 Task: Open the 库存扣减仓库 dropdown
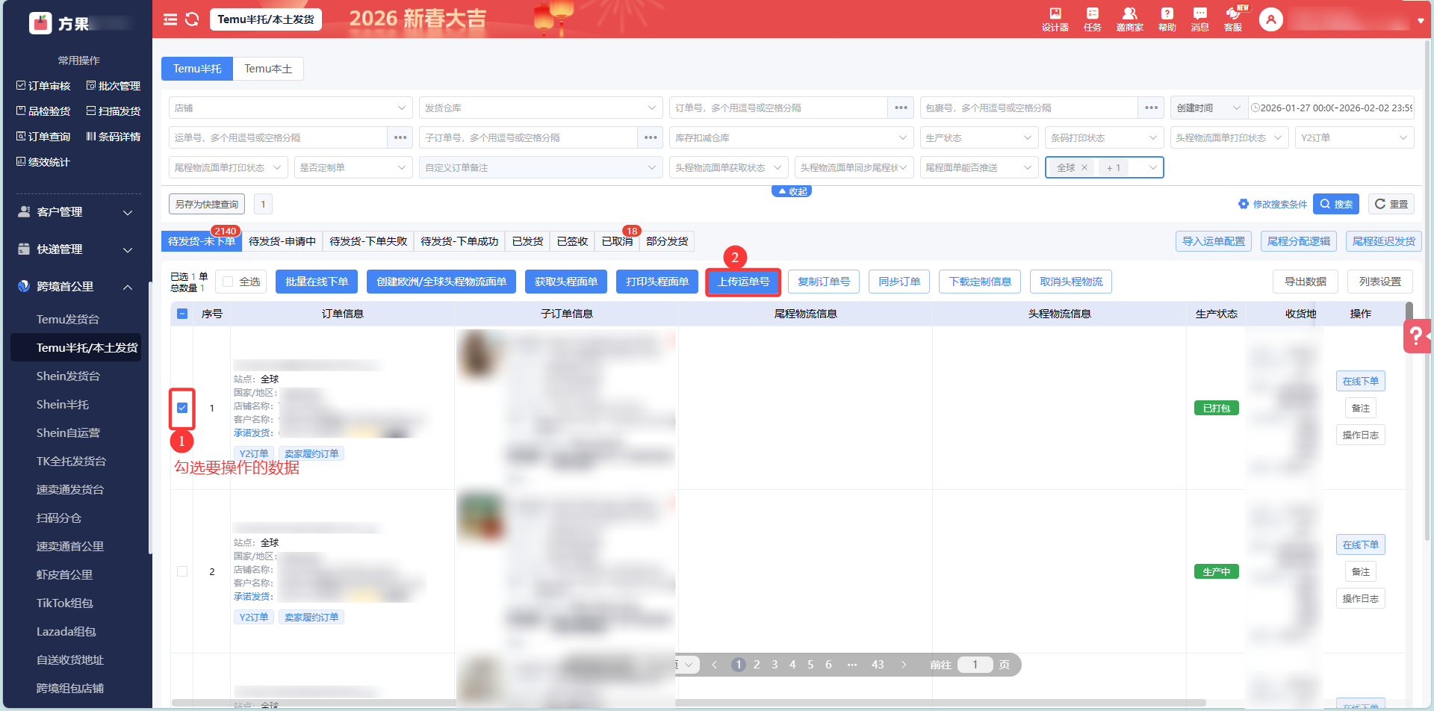792,137
